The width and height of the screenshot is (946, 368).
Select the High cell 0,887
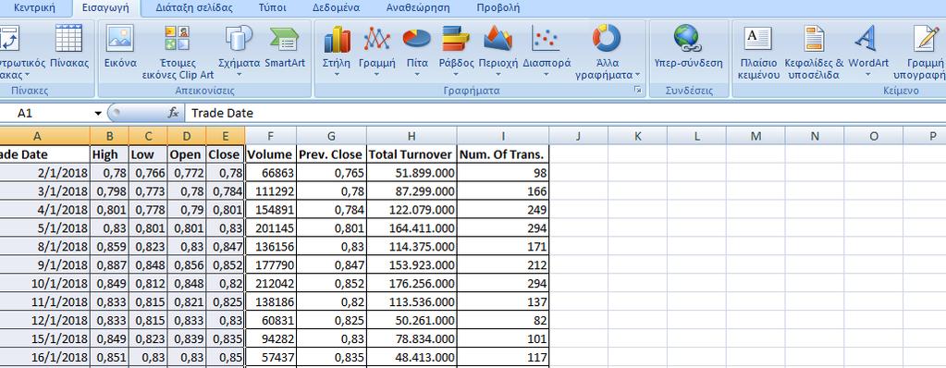coord(109,265)
